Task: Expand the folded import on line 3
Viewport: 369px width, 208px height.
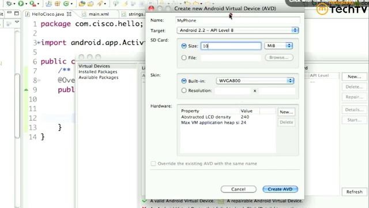Action: pos(39,43)
